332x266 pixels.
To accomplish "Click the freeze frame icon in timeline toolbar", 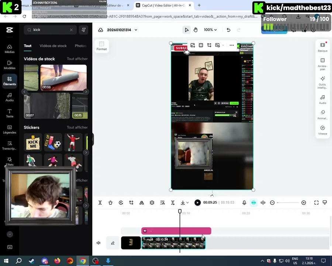I will (x=152, y=202).
